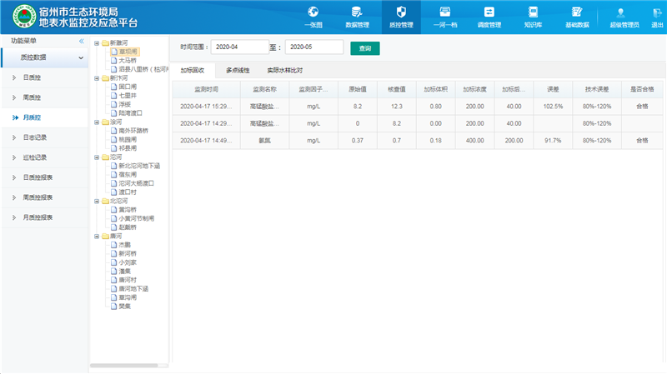667x374 pixels.
Task: Open 基础数据 edit-list icon
Action: [x=577, y=12]
